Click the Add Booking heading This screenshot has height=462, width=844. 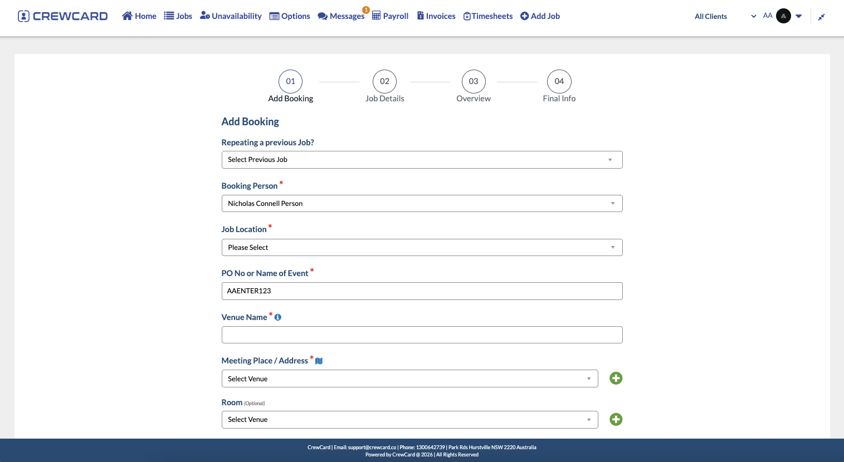coord(250,122)
